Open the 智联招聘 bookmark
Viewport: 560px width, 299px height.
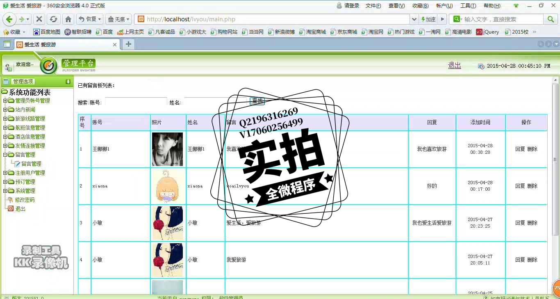pyautogui.click(x=78, y=32)
